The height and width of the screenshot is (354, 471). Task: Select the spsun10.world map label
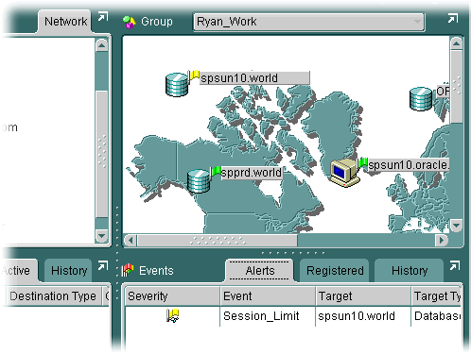pos(254,78)
